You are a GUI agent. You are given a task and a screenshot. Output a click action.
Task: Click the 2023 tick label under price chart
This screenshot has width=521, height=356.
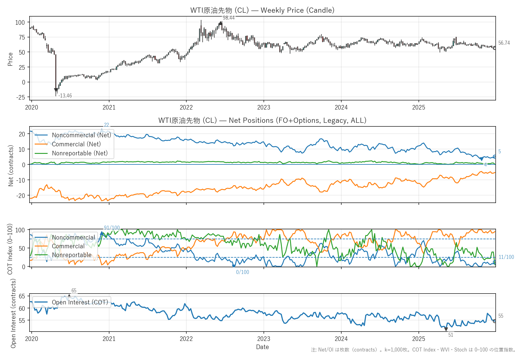coord(264,107)
